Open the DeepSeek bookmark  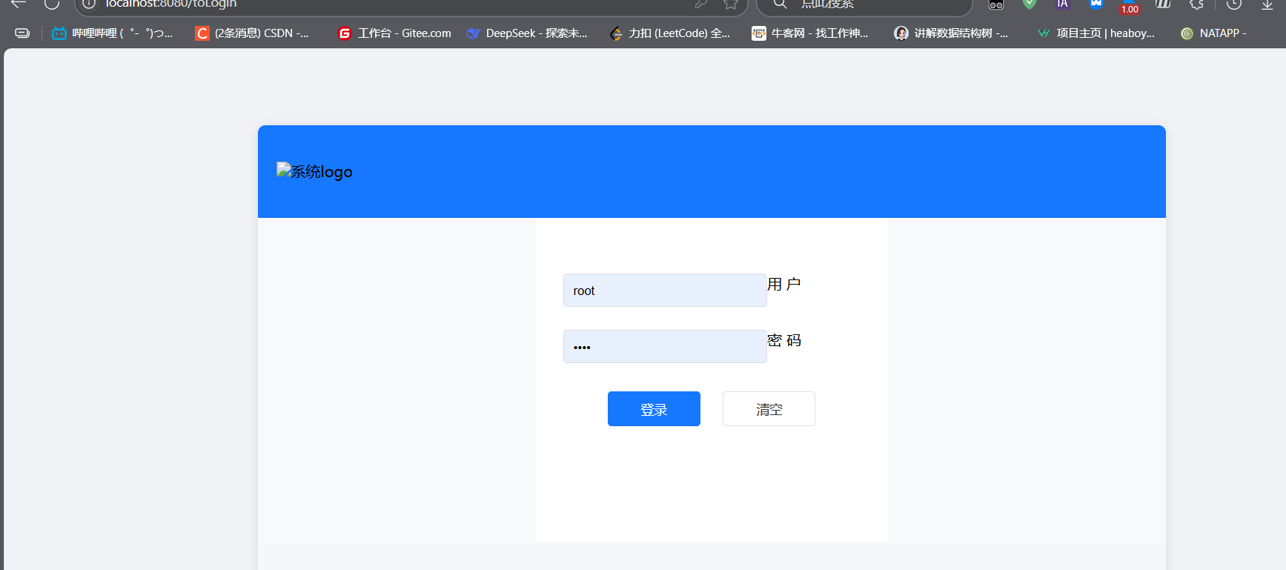527,33
